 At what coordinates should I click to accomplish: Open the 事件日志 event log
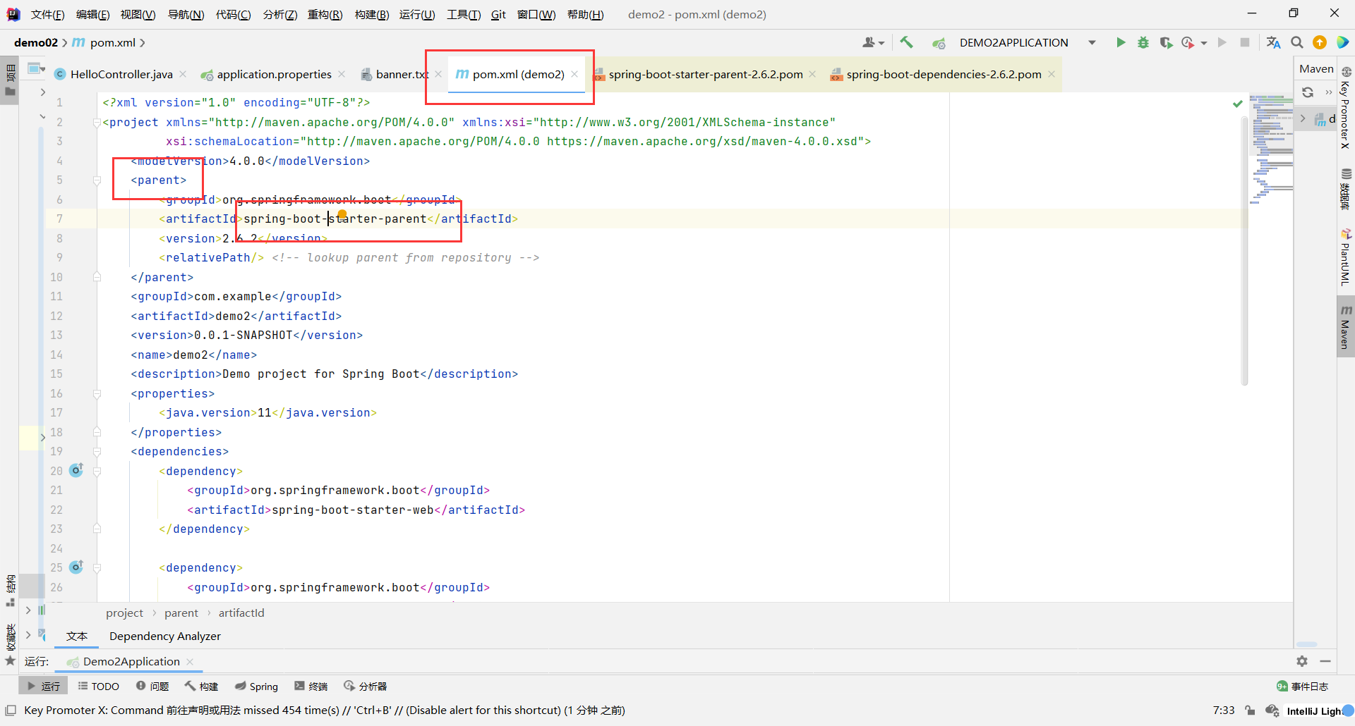1302,686
